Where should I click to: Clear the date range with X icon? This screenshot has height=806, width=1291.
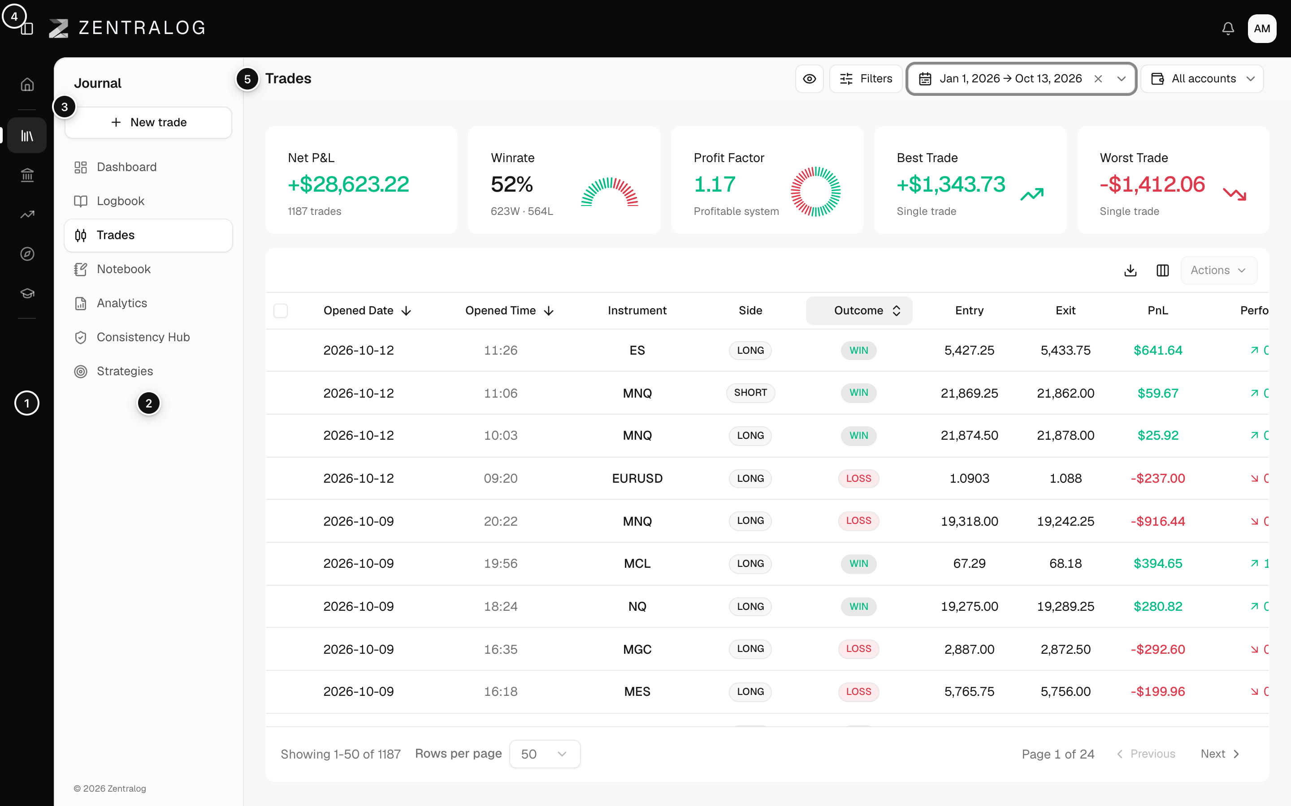(1098, 79)
